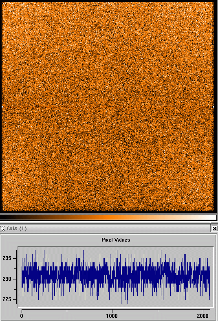Click inside the blue pixel values plot
Viewport: 218px width, 321px height.
tap(116, 277)
